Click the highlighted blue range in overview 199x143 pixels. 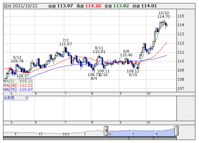(x=141, y=132)
